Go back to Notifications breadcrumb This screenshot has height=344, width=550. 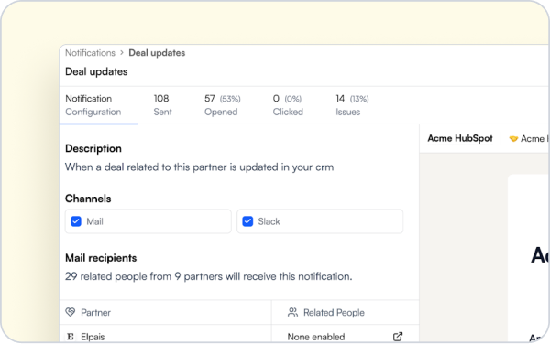[90, 53]
